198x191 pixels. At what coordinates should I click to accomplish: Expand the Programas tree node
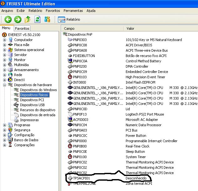pyautogui.click(x=5, y=125)
